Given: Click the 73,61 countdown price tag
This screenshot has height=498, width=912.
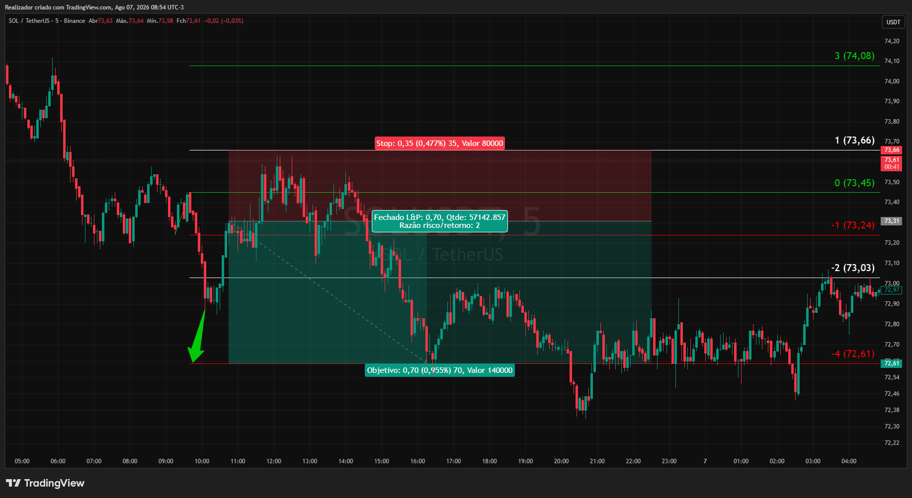Looking at the screenshot, I should (892, 163).
